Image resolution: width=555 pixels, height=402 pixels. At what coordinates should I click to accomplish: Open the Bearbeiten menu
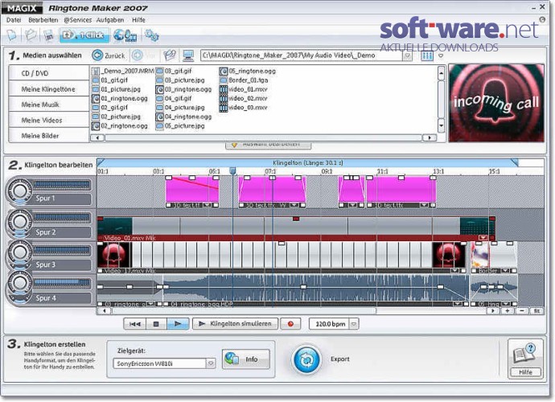point(43,20)
